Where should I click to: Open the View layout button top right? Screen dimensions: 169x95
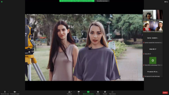(166, 2)
